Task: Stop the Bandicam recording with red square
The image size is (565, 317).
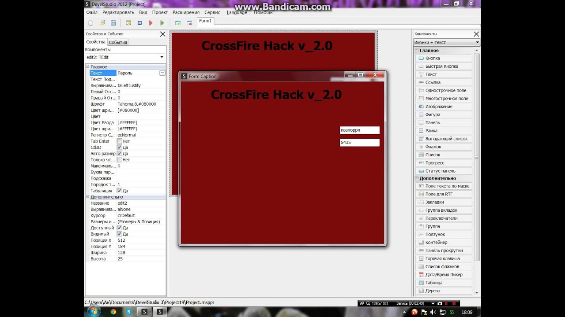Action: click(x=454, y=303)
